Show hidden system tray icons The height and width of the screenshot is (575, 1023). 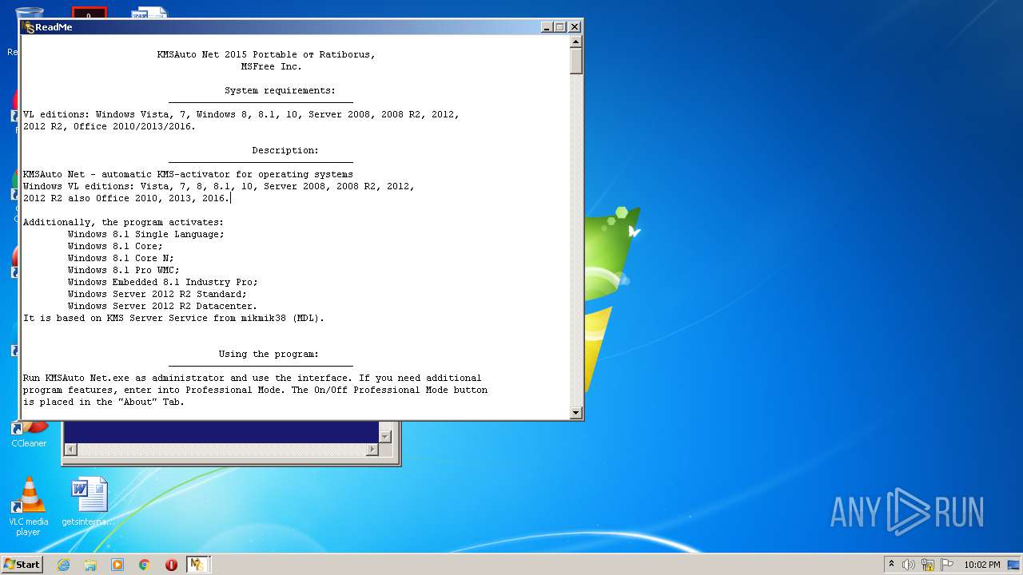891,565
